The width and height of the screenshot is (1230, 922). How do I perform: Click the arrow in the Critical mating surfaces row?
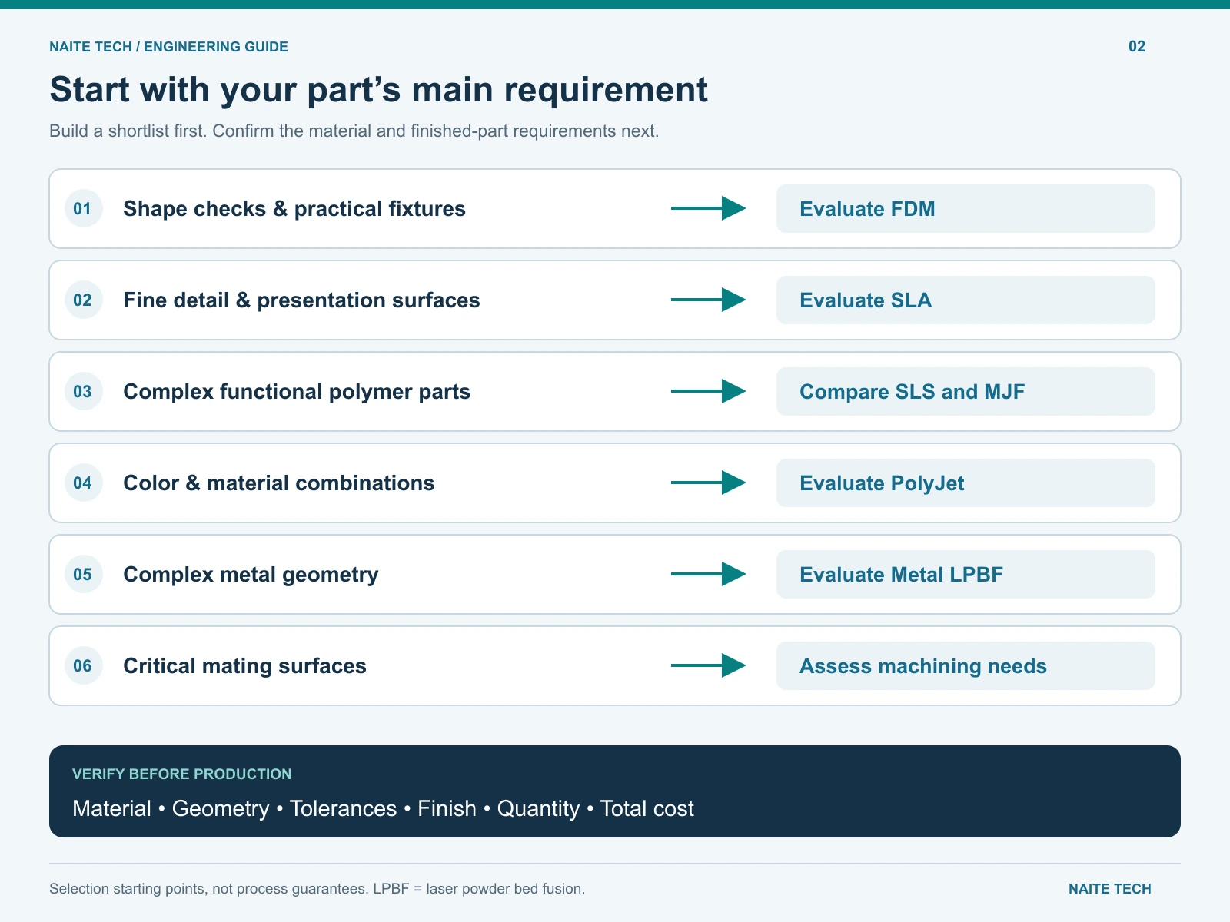pyautogui.click(x=708, y=665)
